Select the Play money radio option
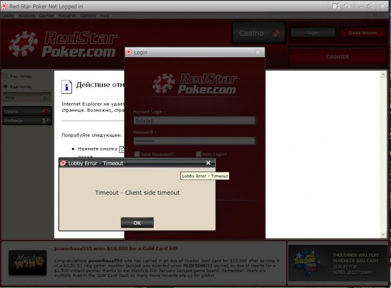This screenshot has width=391, height=288. 6,76
